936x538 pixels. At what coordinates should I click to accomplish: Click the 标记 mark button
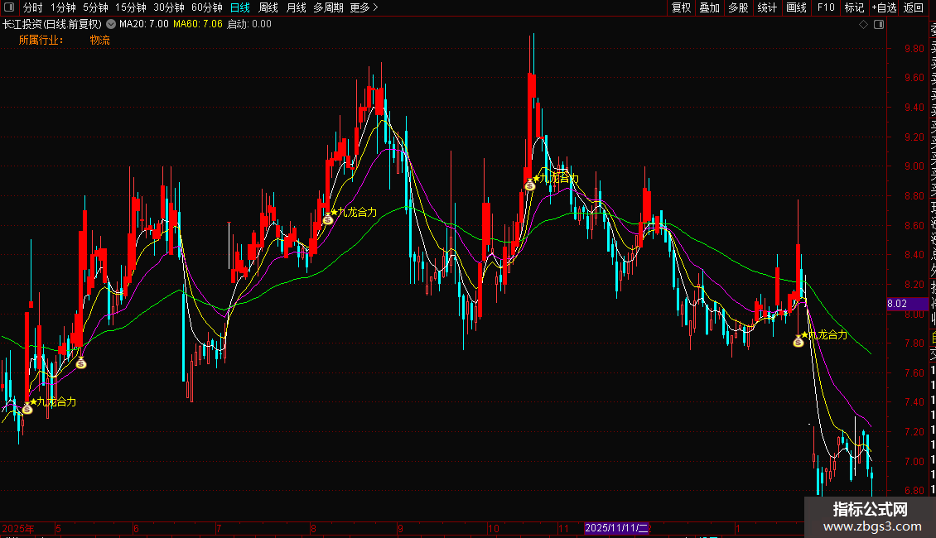854,7
